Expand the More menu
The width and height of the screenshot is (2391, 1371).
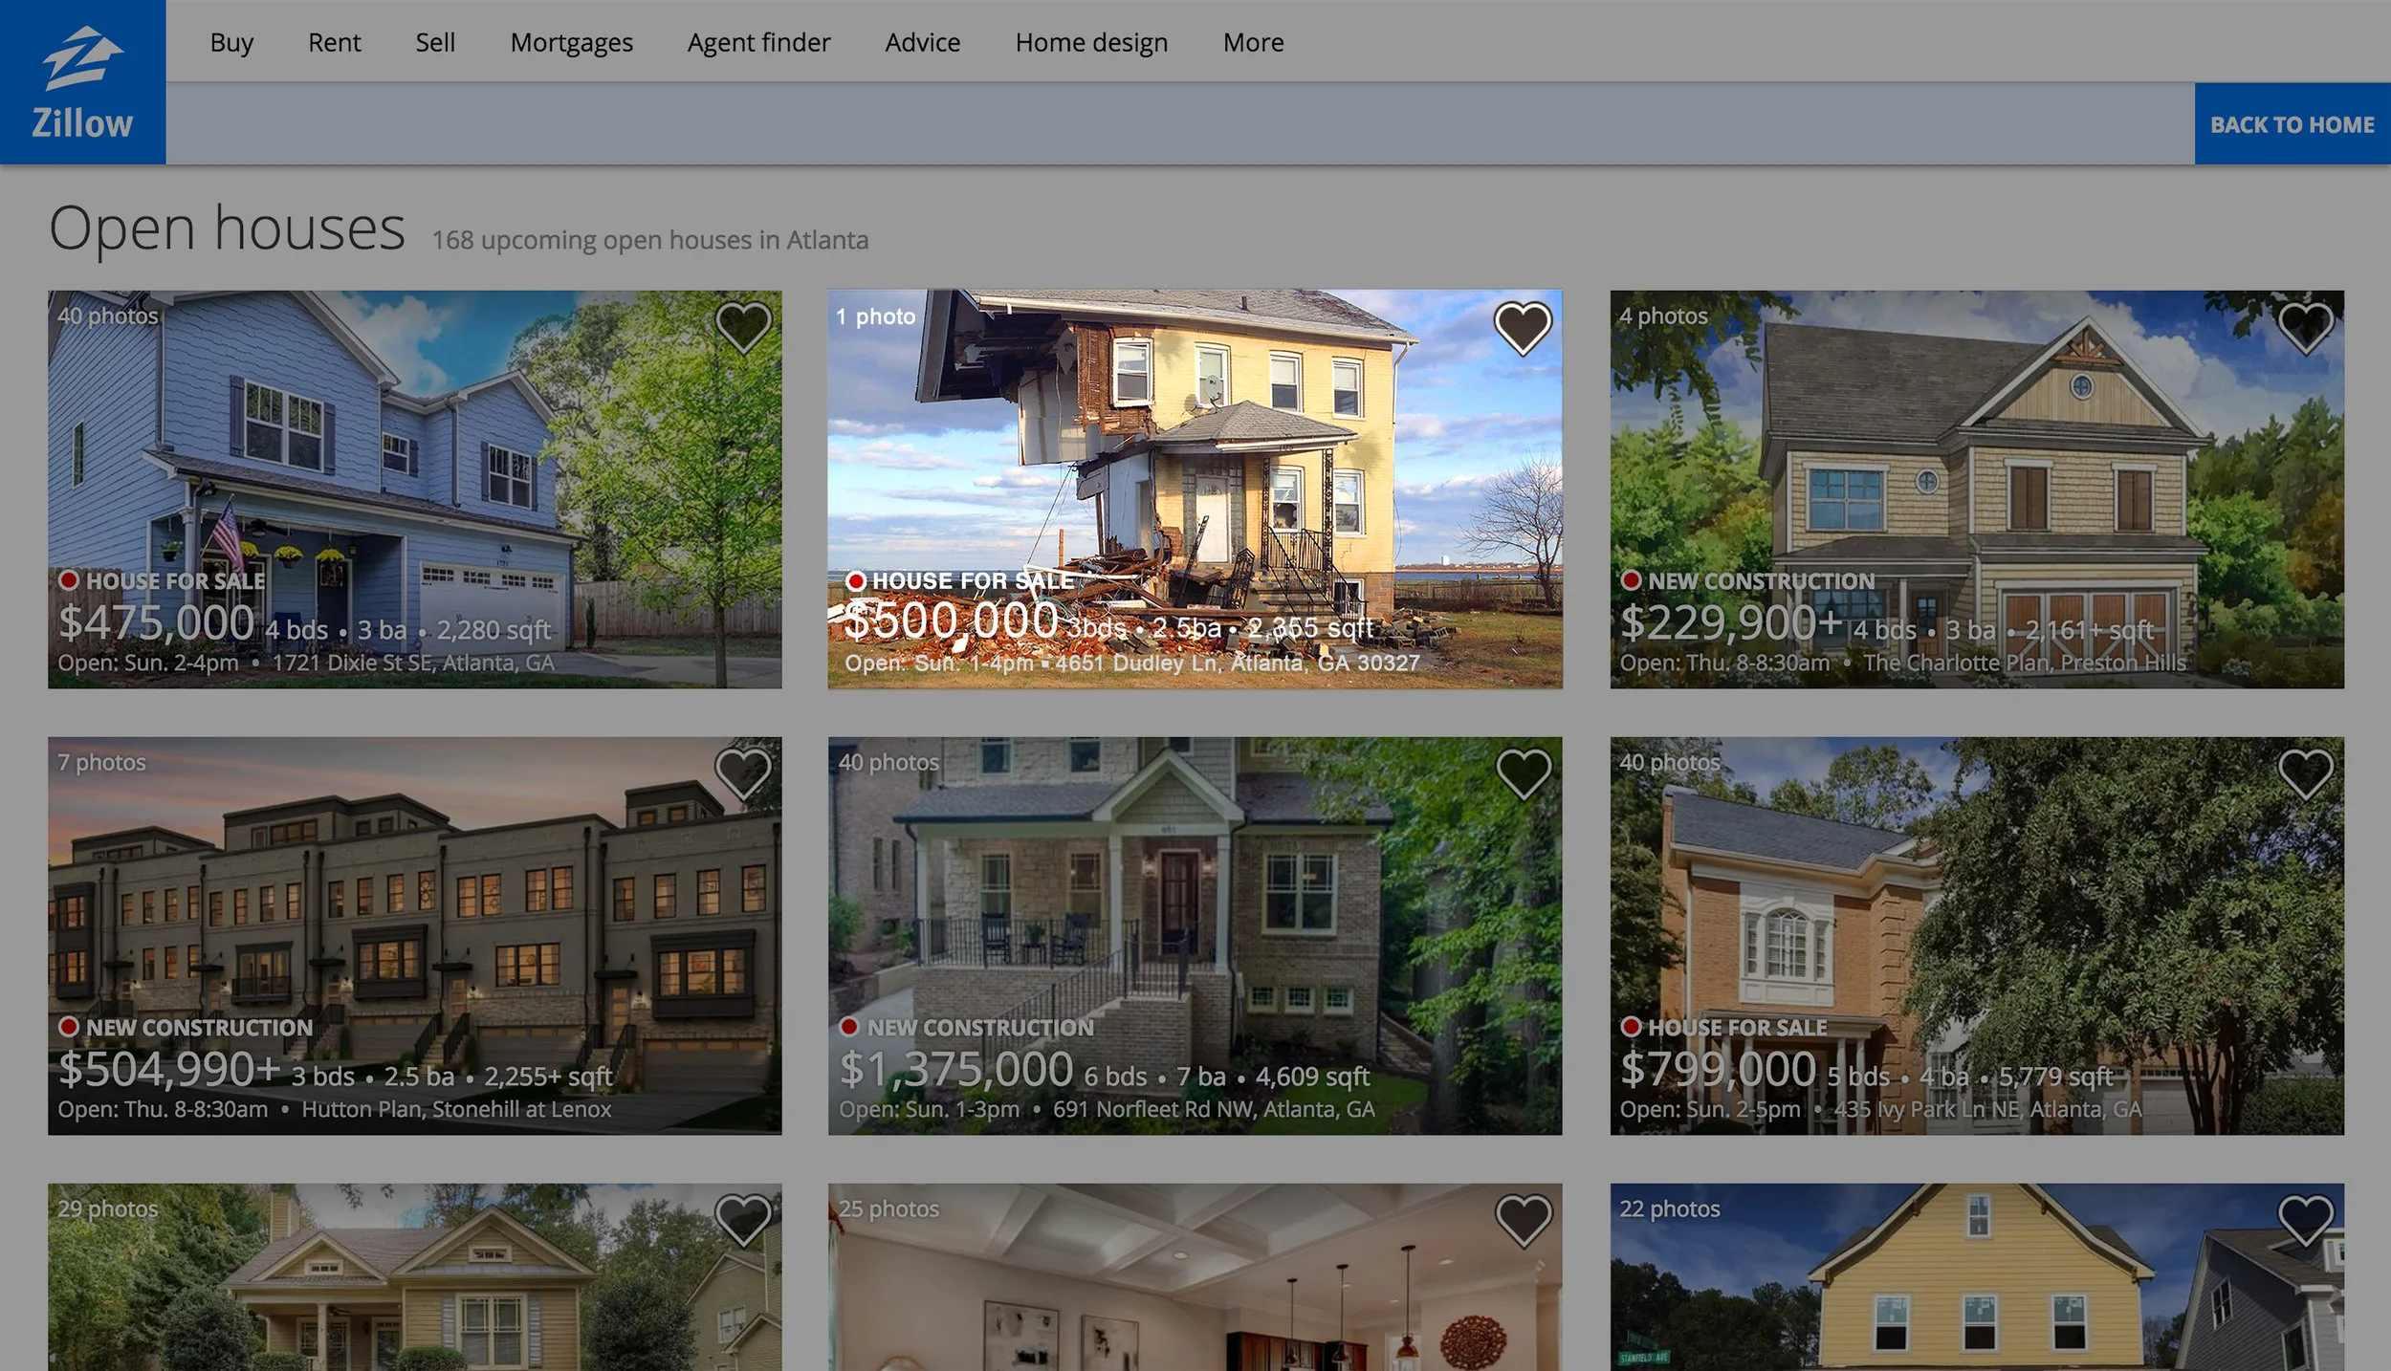pos(1253,42)
